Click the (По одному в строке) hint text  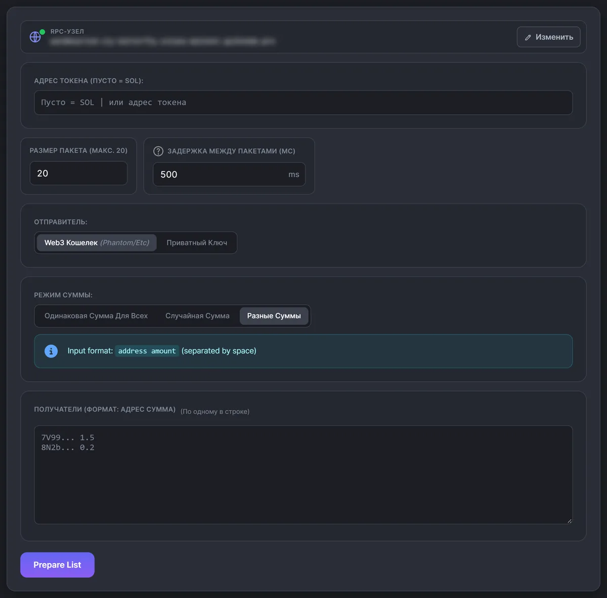(215, 411)
